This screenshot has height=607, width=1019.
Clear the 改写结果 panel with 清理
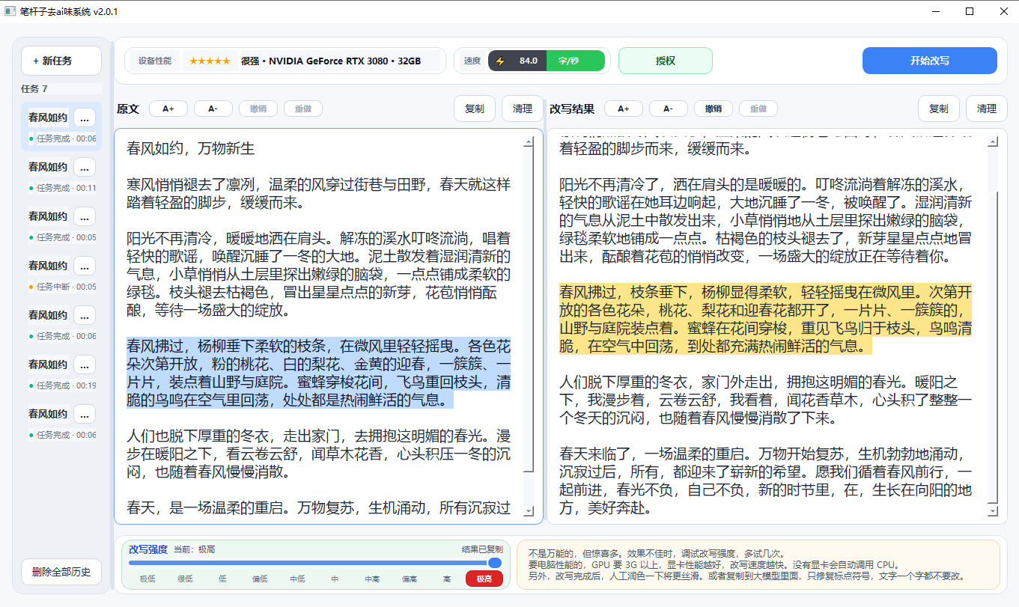coord(987,109)
